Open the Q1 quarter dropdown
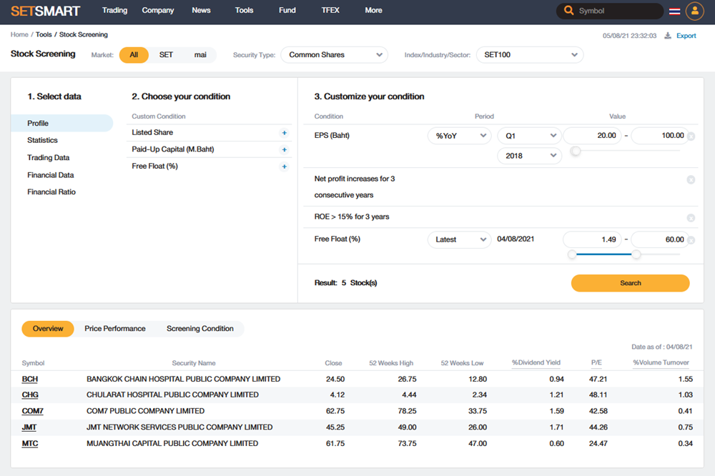Screen dimensions: 715x476 [529, 136]
